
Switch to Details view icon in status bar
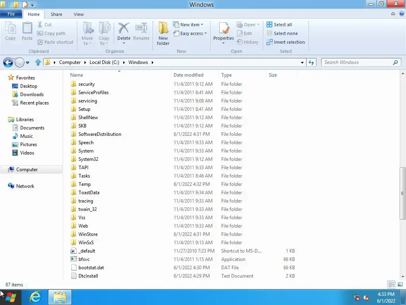[x=391, y=284]
